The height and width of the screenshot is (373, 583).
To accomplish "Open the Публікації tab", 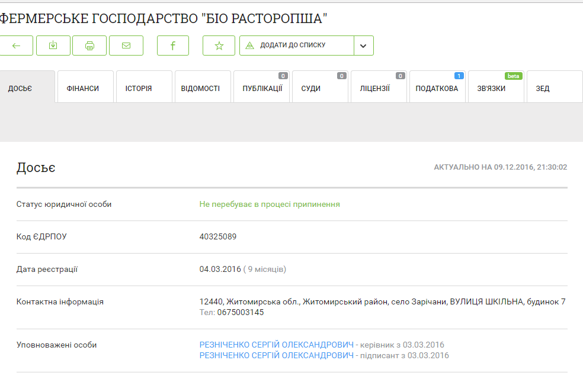I will point(261,88).
